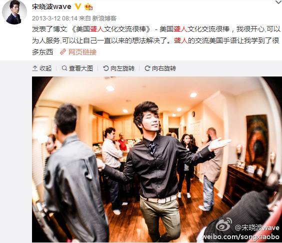Expand the post options chevron at top right
282x243 pixels.
pos(278,2)
